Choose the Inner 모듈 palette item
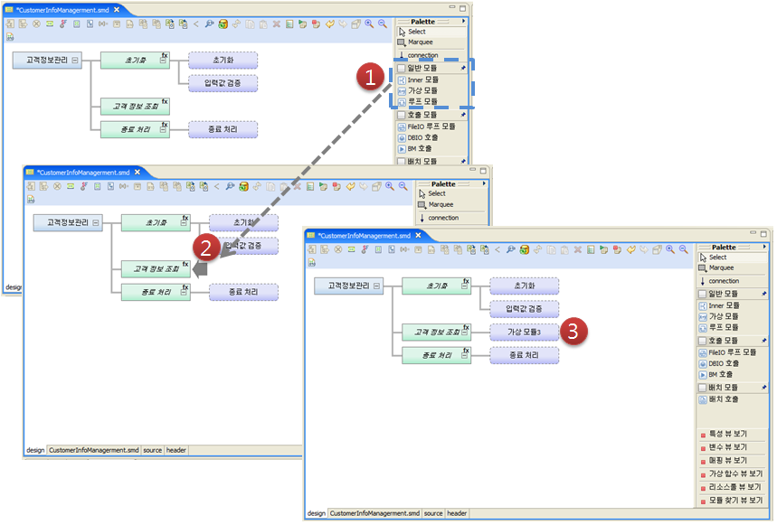The width and height of the screenshot is (777, 525). pos(726,305)
